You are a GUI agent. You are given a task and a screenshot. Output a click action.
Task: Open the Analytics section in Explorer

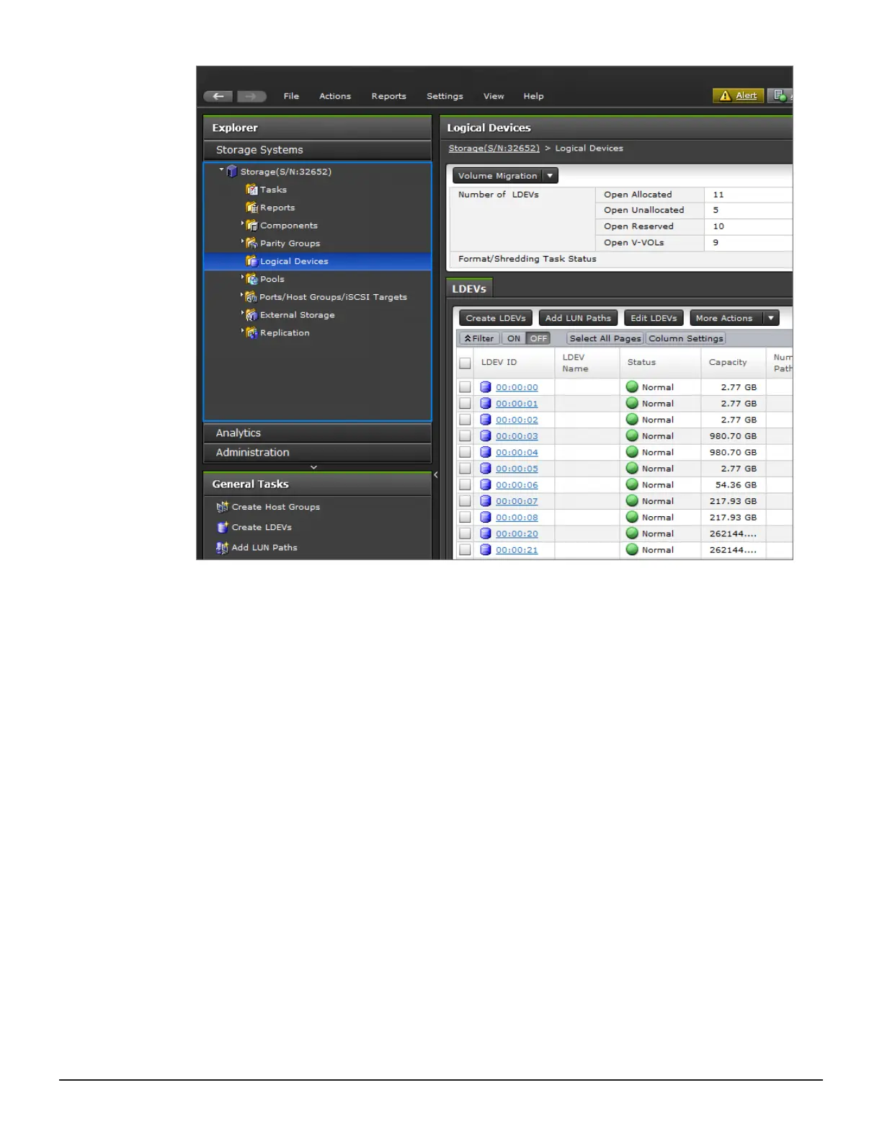pyautogui.click(x=317, y=433)
